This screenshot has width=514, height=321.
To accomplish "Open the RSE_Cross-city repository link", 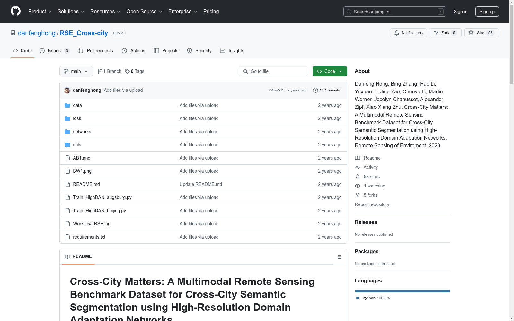I will click(84, 33).
